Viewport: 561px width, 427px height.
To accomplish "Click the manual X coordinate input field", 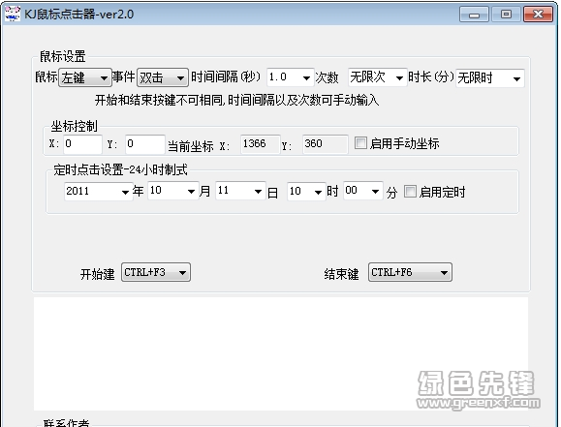I will (x=82, y=144).
